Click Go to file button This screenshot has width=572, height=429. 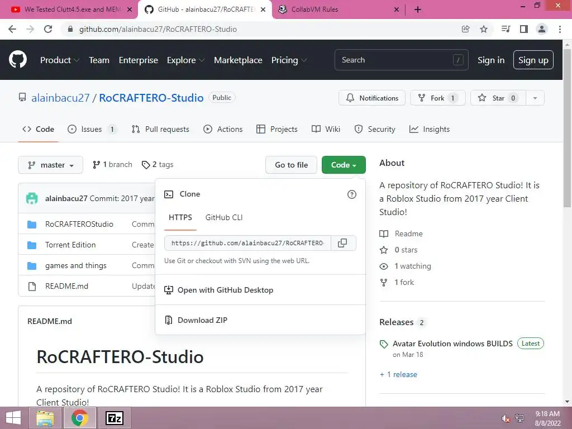click(x=291, y=165)
